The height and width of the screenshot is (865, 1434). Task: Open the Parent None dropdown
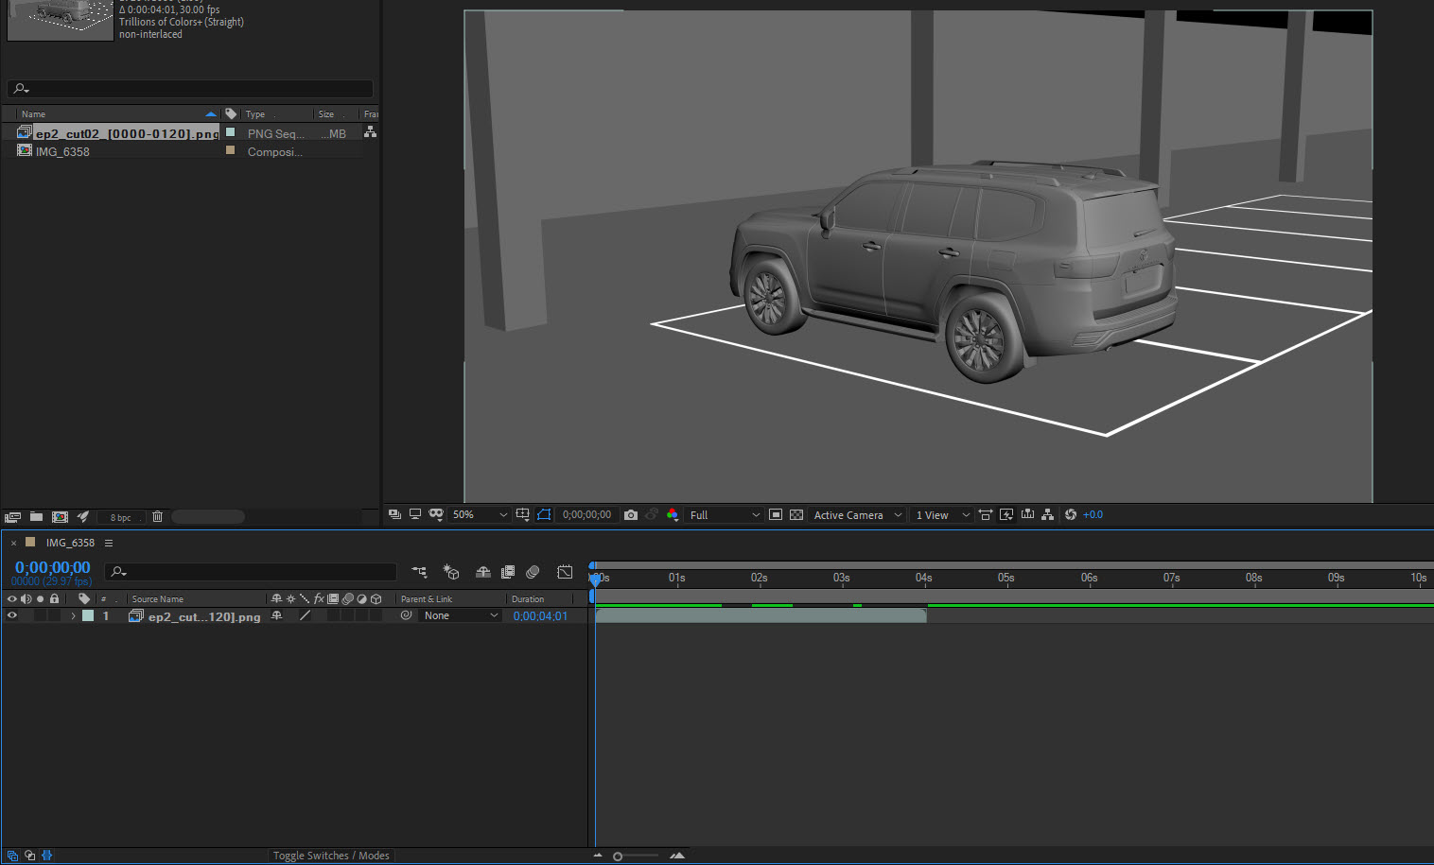pos(461,616)
